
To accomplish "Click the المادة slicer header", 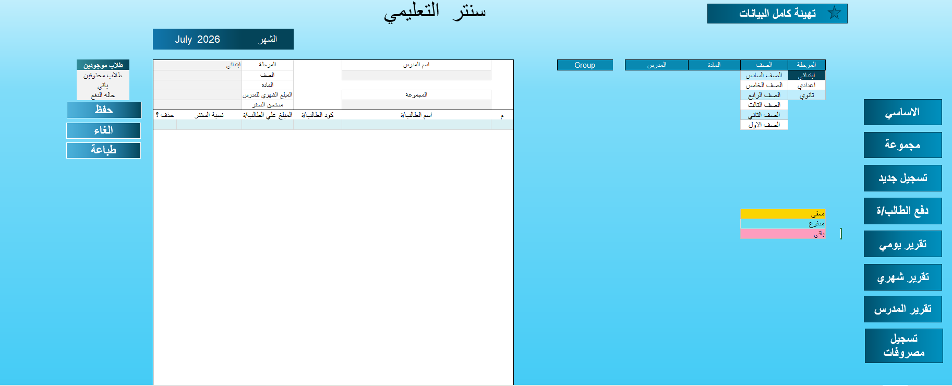I will (714, 65).
